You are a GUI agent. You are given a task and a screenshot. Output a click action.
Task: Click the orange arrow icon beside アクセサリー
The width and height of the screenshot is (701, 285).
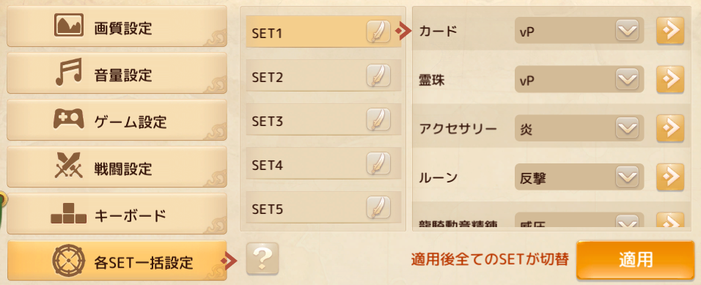click(x=670, y=128)
